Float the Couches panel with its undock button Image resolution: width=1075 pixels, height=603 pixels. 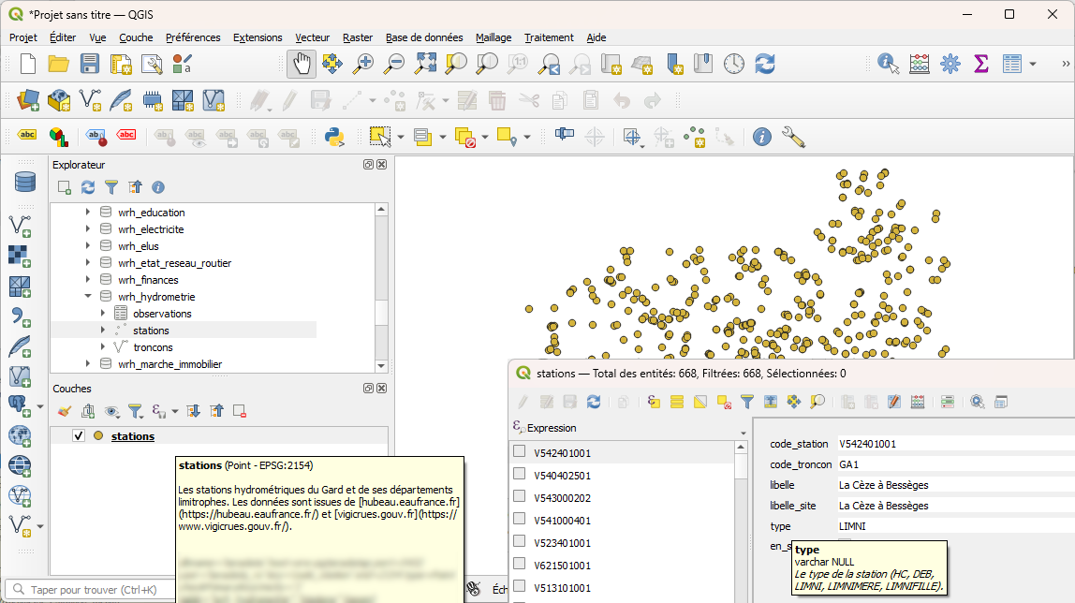pos(368,388)
